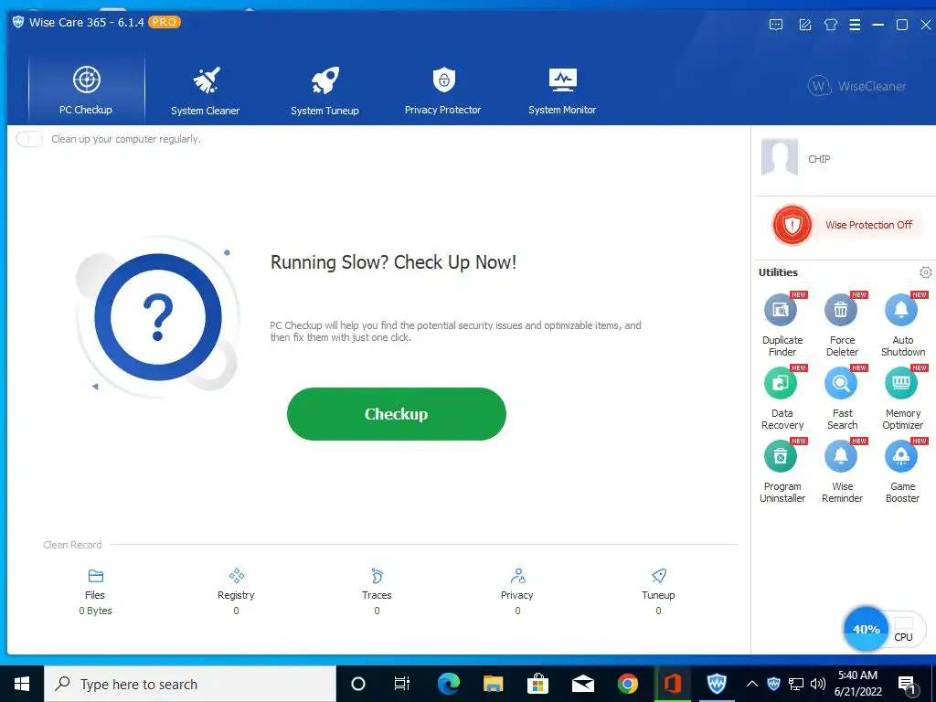Viewport: 936px width, 702px height.
Task: Click the WiseCleaner logo
Action: (x=856, y=86)
